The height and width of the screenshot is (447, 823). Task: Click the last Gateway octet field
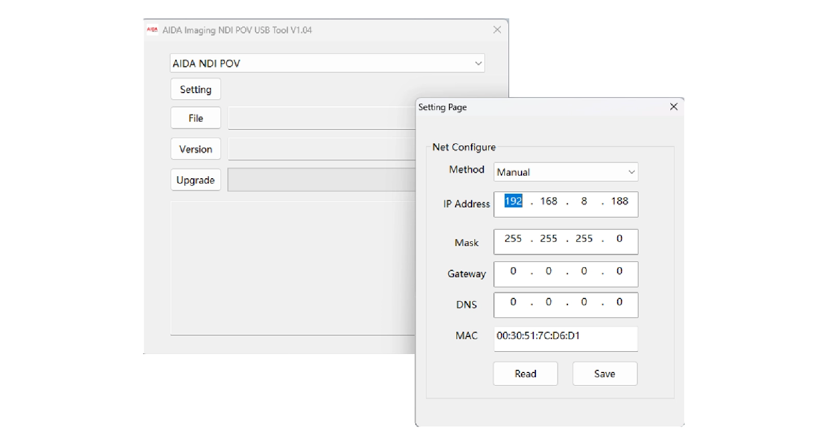coord(619,271)
